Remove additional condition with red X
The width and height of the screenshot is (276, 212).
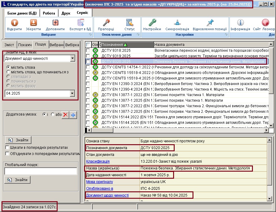65,115
